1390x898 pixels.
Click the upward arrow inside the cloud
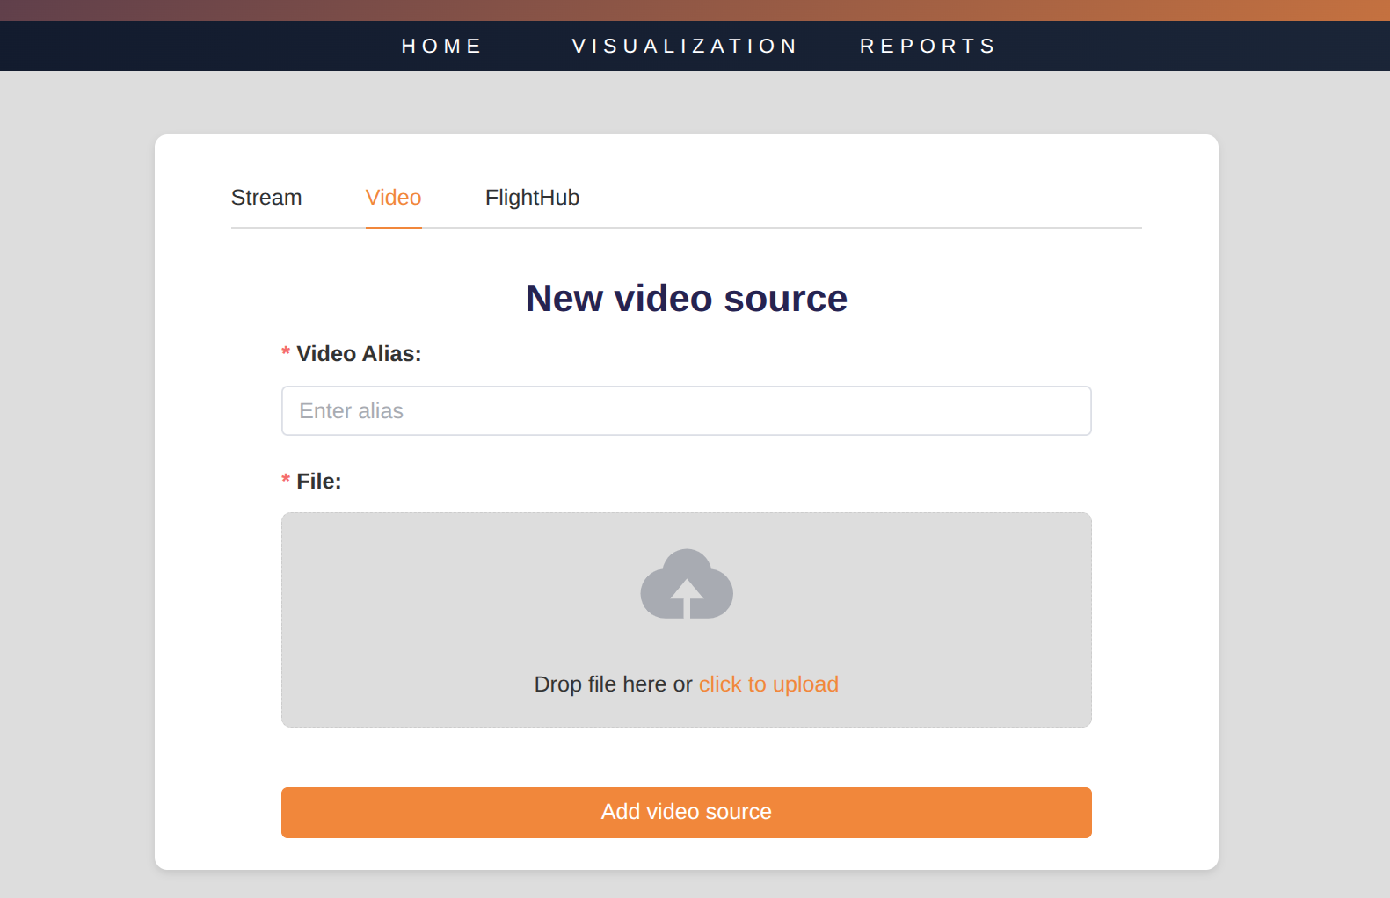coord(687,597)
